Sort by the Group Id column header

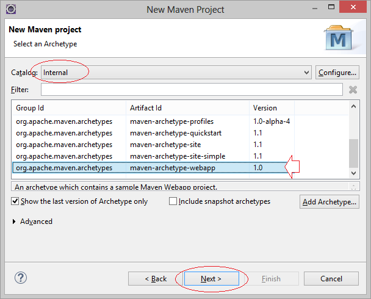[x=68, y=108]
